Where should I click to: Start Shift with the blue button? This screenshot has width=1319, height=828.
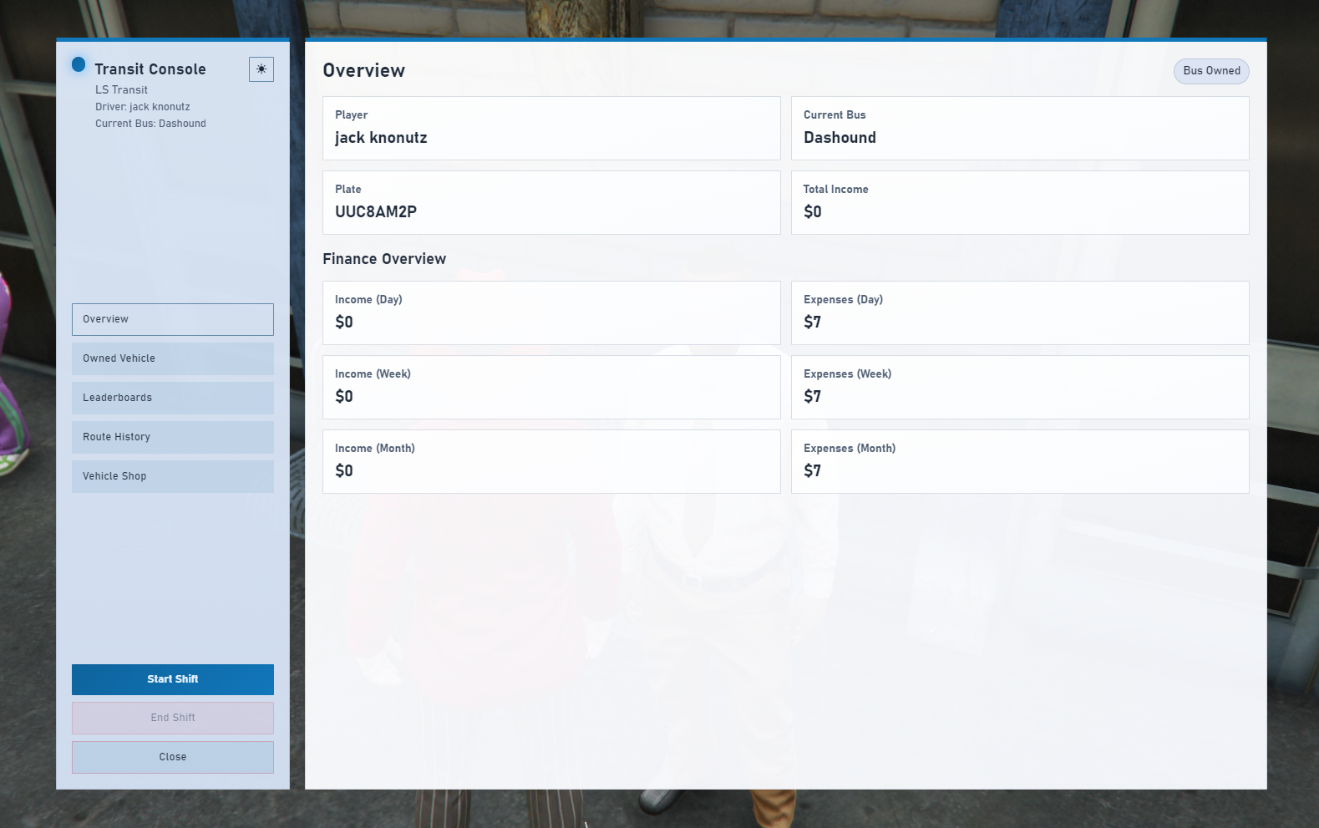pos(173,679)
